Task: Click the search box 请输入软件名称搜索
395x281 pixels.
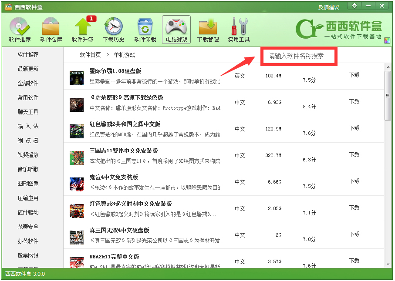Action: pos(299,57)
